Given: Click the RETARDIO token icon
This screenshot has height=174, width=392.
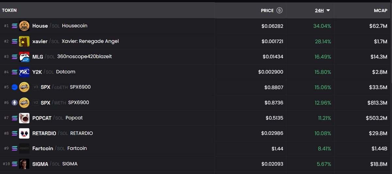Looking at the screenshot, I should pos(24,133).
